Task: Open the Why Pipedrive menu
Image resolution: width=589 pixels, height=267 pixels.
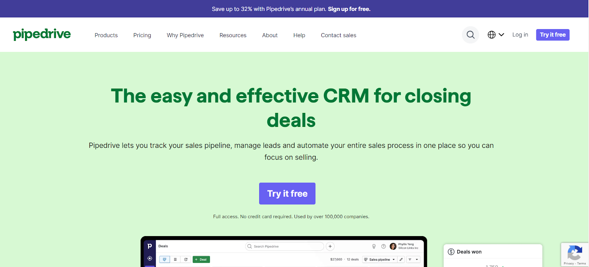Action: click(x=185, y=35)
